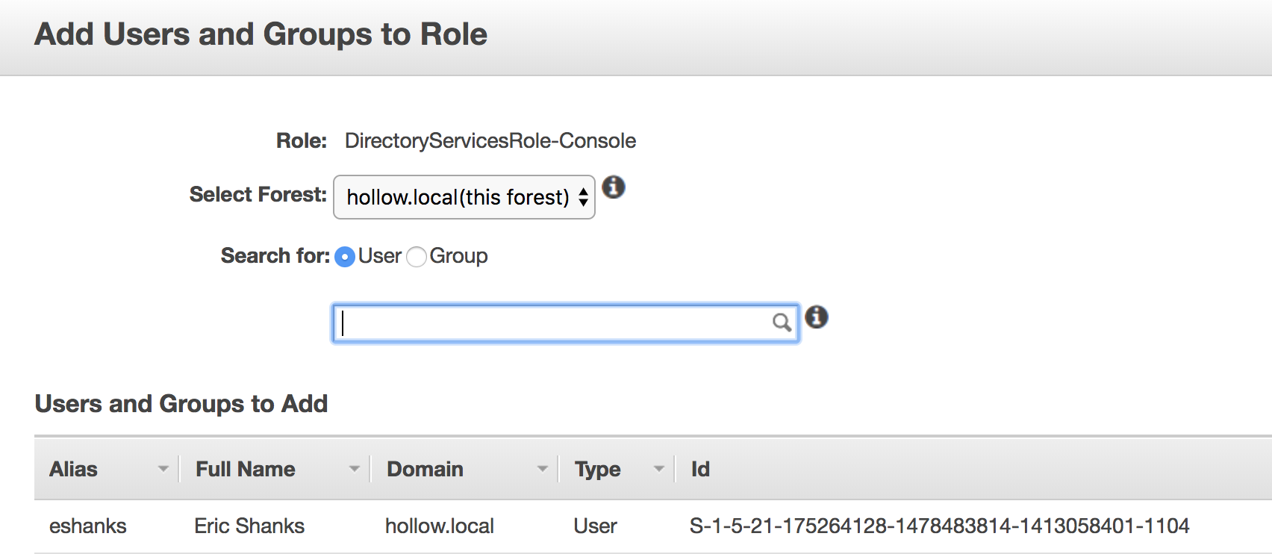The height and width of the screenshot is (554, 1272).
Task: Open the Select Forest dropdown
Action: click(x=464, y=197)
